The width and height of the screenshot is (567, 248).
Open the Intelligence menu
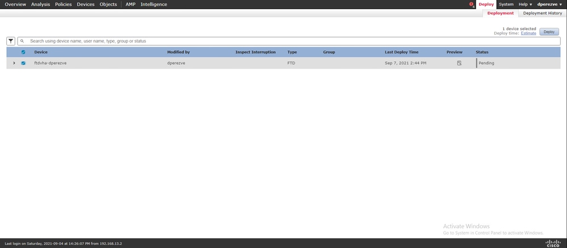click(x=154, y=5)
